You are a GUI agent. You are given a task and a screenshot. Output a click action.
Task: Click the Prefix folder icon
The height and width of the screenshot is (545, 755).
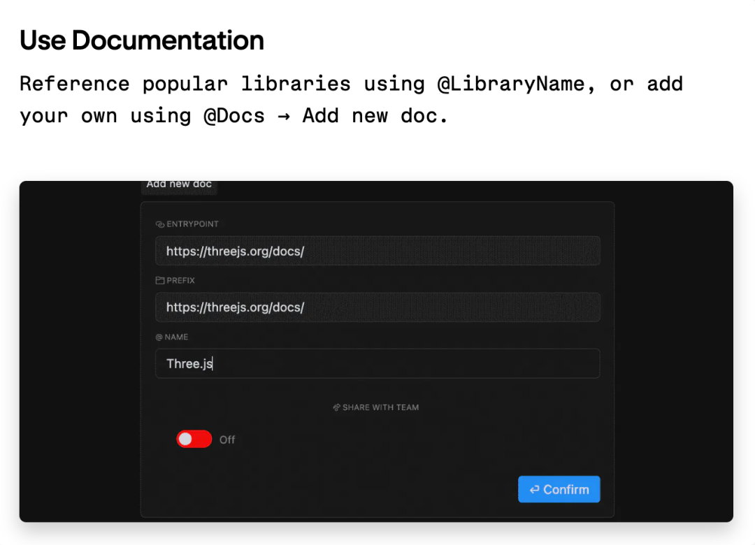160,280
